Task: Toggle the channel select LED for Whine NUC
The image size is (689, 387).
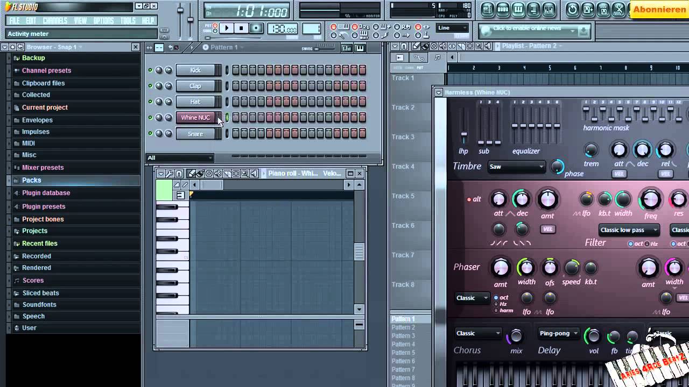Action: click(x=227, y=118)
